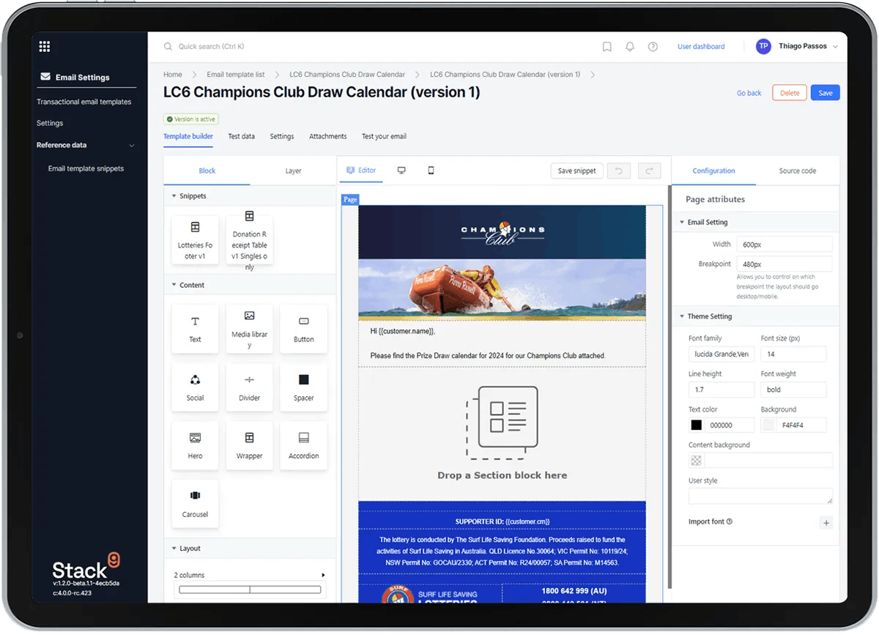The width and height of the screenshot is (879, 635).
Task: Open the black Text color swatch
Action: click(x=696, y=425)
